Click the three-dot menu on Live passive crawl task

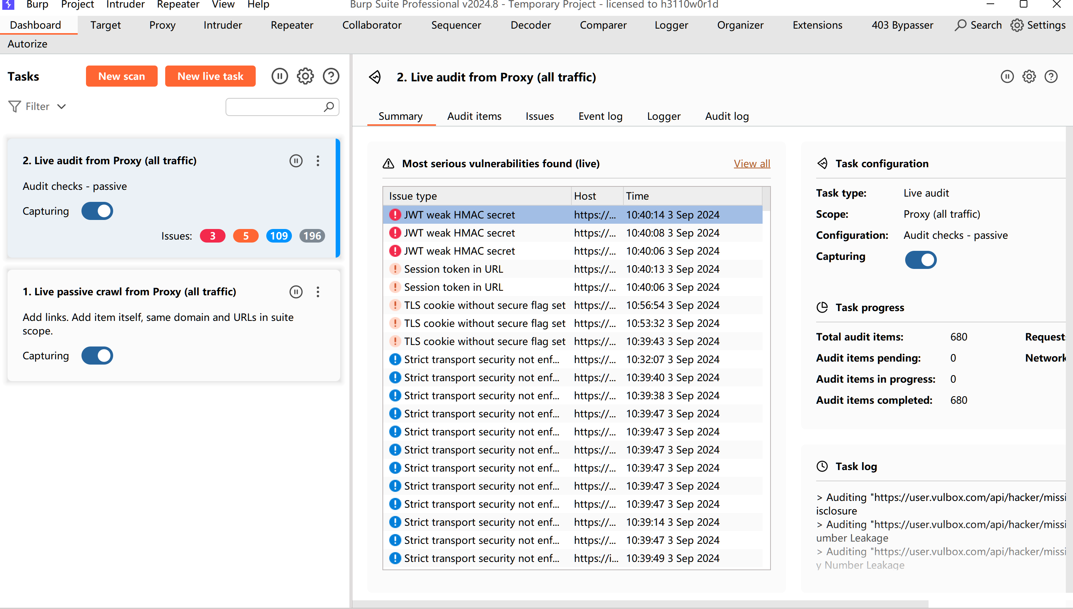tap(318, 290)
